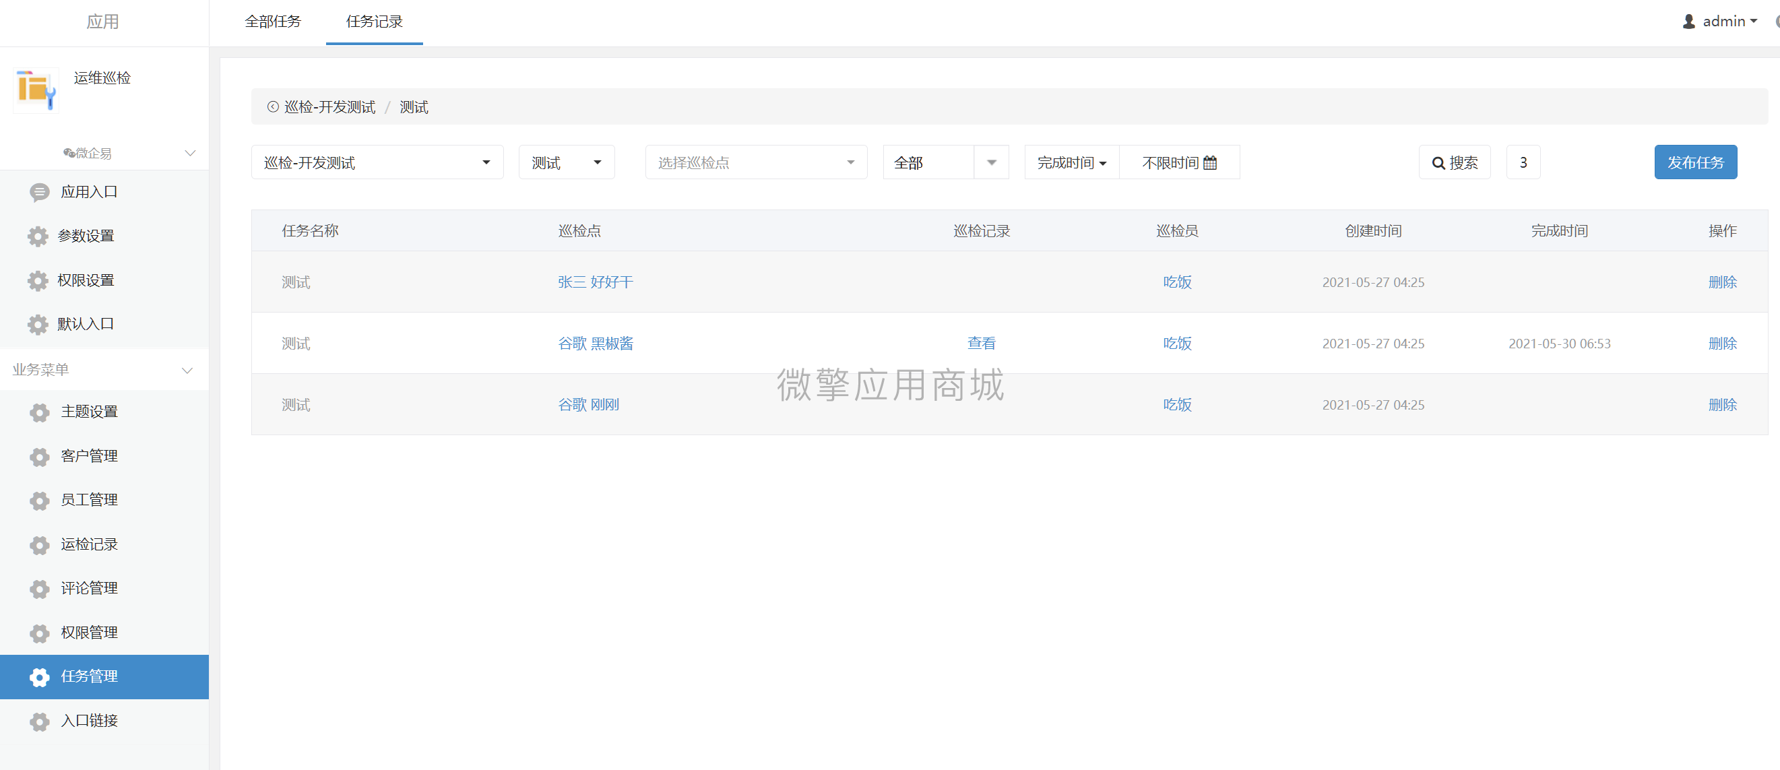Click the calendar icon next to 不限时间
1780x770 pixels.
(x=1210, y=163)
